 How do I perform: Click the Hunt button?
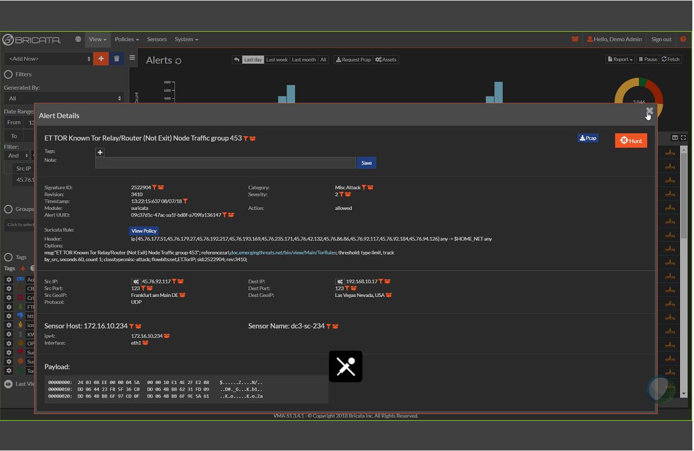631,141
